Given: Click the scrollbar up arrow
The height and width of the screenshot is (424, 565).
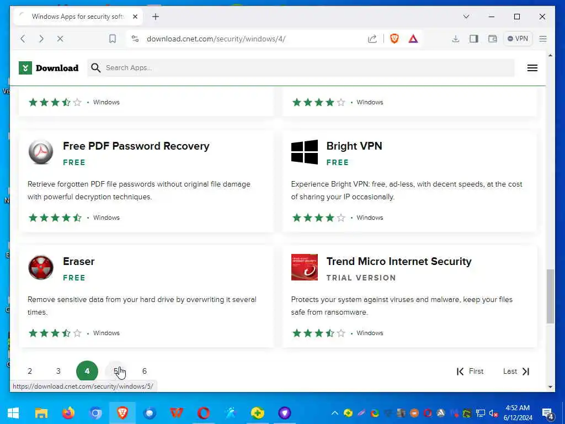Looking at the screenshot, I should (x=550, y=56).
